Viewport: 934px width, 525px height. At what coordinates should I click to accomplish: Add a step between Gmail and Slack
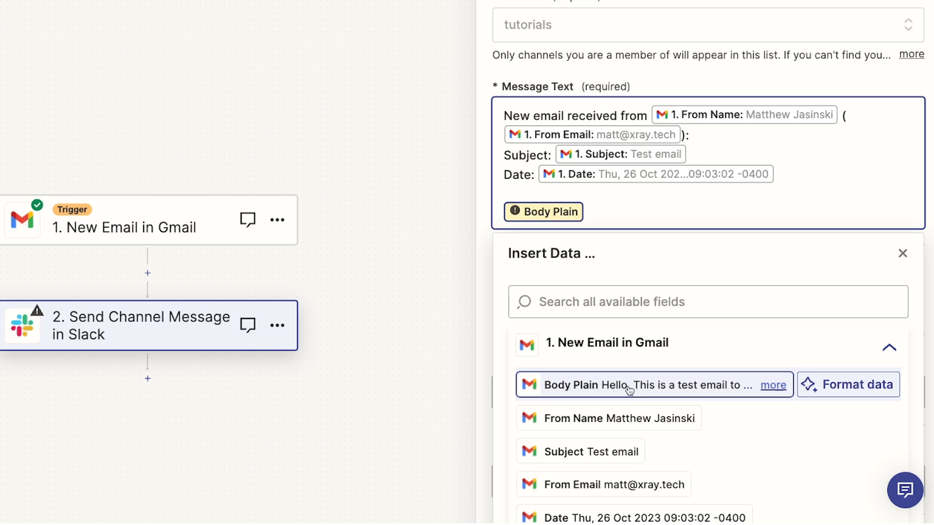[x=148, y=273]
